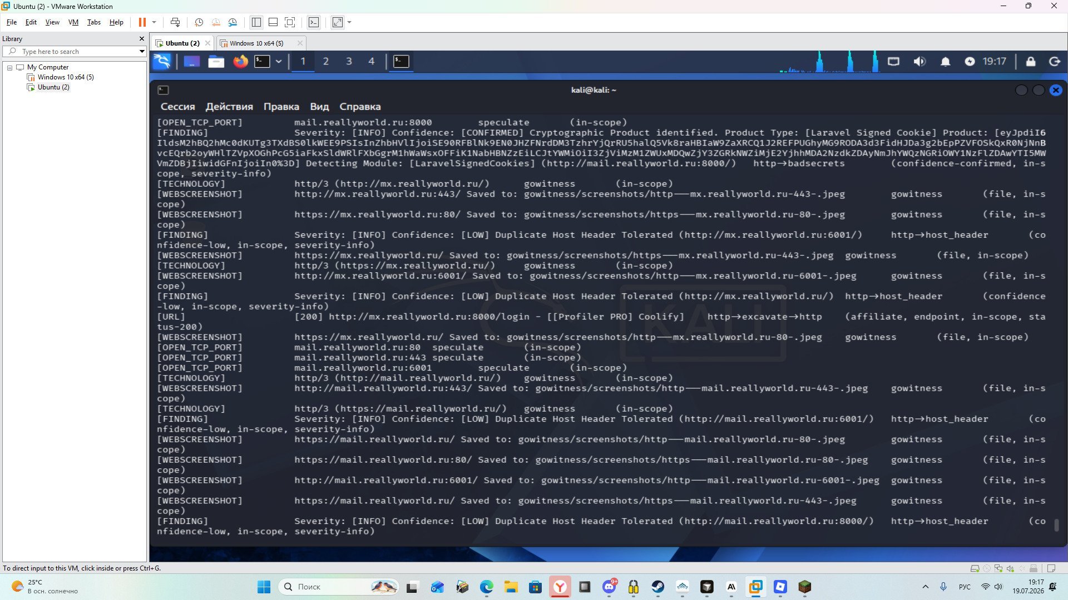The image size is (1068, 600).
Task: Open the Help menu in VMware
Action: [x=116, y=22]
